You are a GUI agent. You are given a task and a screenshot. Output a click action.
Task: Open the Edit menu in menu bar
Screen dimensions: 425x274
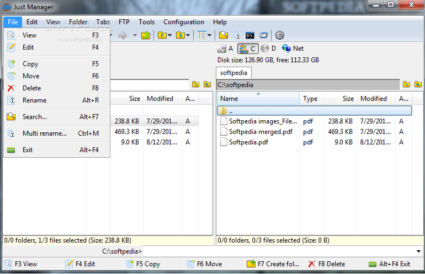click(32, 22)
